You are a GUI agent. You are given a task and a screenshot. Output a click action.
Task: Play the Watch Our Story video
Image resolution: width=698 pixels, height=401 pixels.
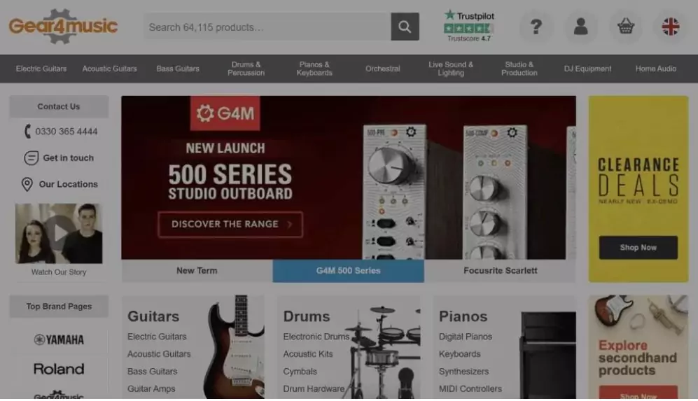pyautogui.click(x=59, y=233)
